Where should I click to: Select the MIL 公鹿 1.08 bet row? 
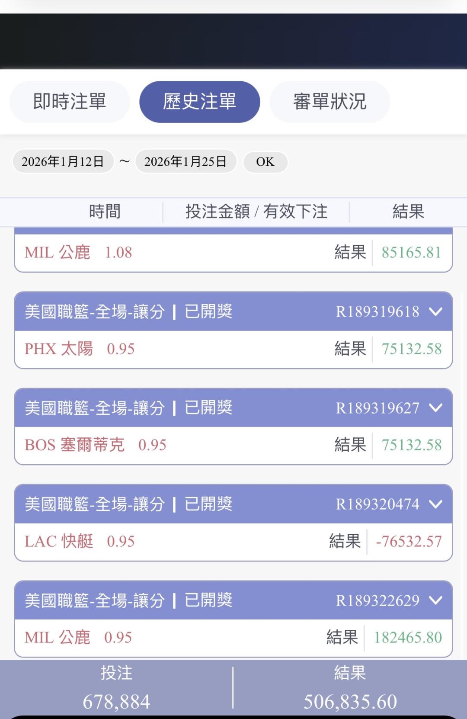[78, 252]
